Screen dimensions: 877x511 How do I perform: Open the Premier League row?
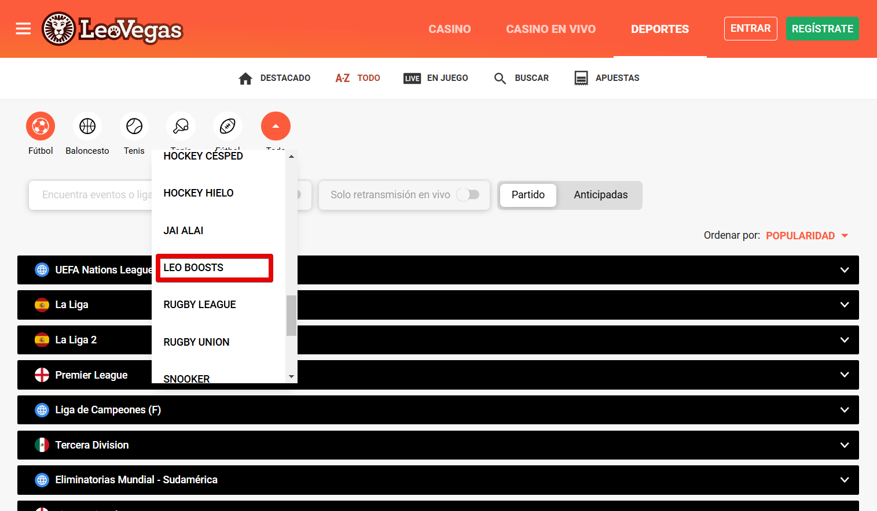coord(438,375)
